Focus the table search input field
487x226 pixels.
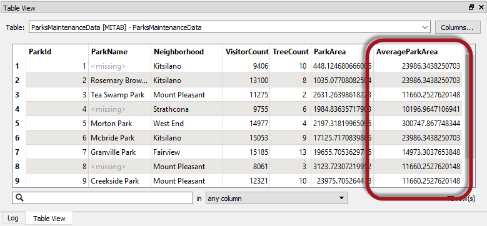(103, 198)
